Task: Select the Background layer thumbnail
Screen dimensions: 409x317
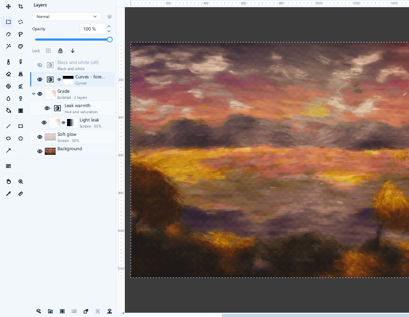Action: click(x=50, y=151)
